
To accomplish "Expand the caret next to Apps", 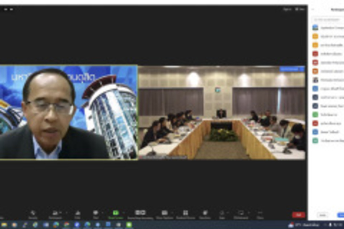I will pyautogui.click(x=228, y=213).
